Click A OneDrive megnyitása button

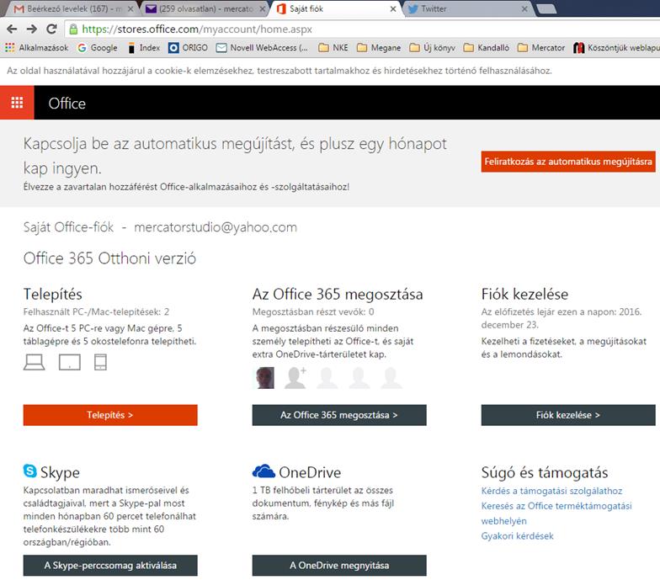pos(339,566)
